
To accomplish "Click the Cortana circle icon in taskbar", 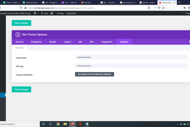I will pos(43,124).
